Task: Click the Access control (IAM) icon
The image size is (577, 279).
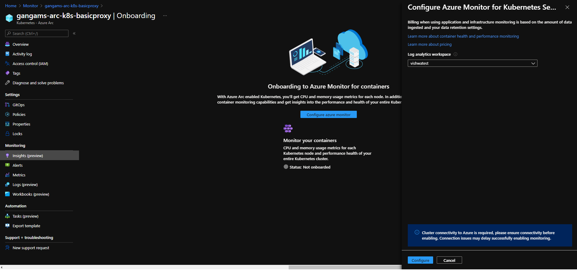Action: click(8, 64)
